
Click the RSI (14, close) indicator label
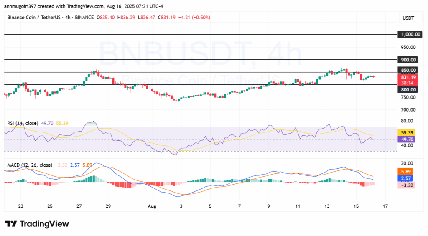pos(23,123)
